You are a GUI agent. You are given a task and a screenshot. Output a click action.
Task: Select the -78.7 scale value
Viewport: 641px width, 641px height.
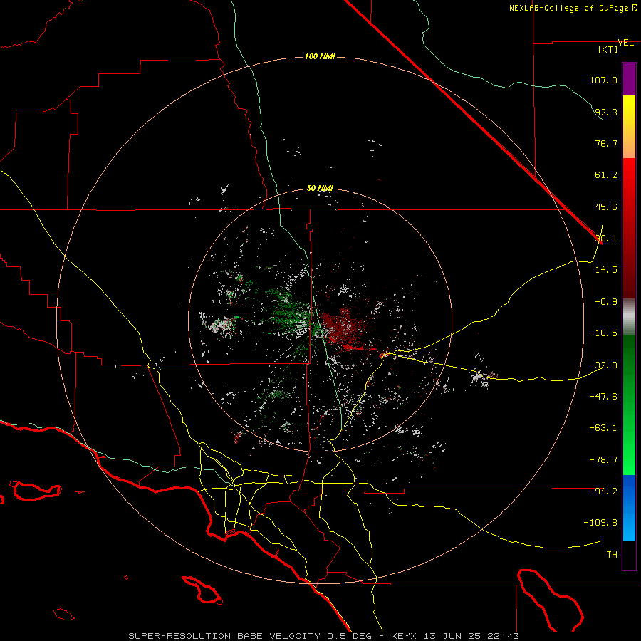[x=603, y=460]
